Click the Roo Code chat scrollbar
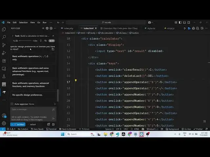Image resolution: width=210 pixels, height=157 pixels. pos(58,95)
